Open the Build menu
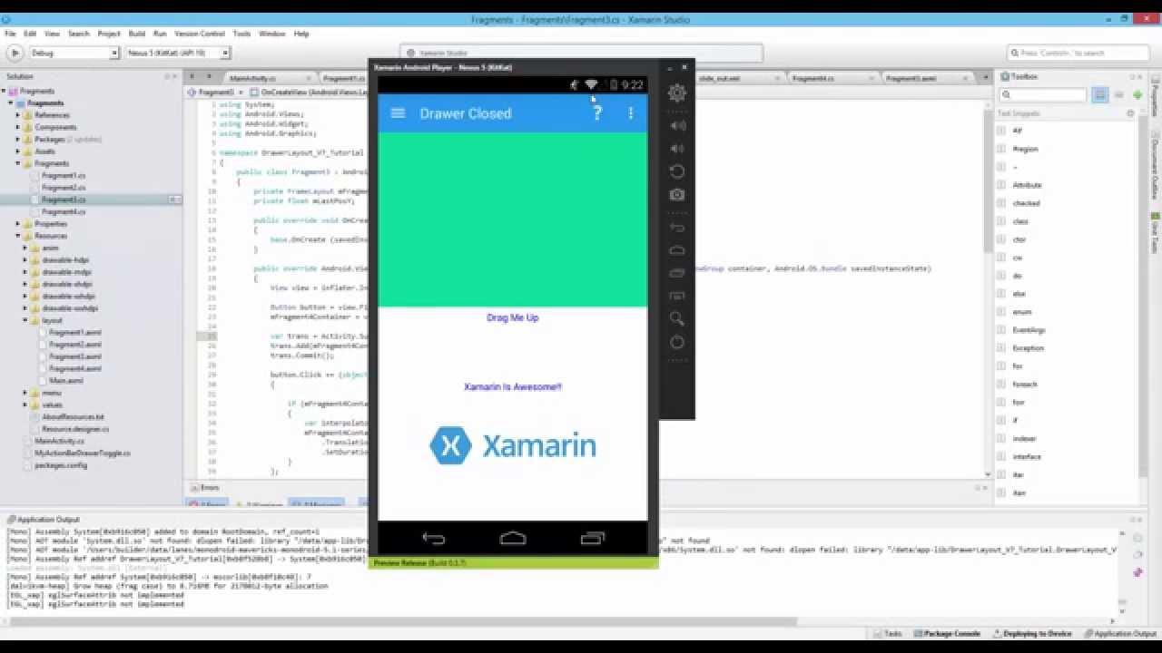Screen dimensions: 1162x653 136,34
